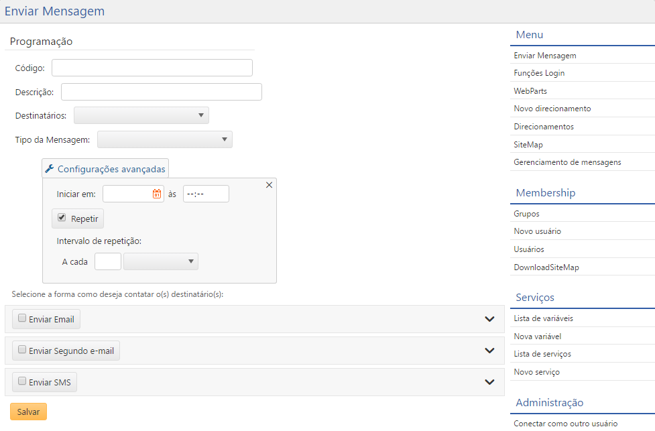Screen dimensions: 655x431
Task: Expand the Enviar Email section
Action: click(489, 319)
